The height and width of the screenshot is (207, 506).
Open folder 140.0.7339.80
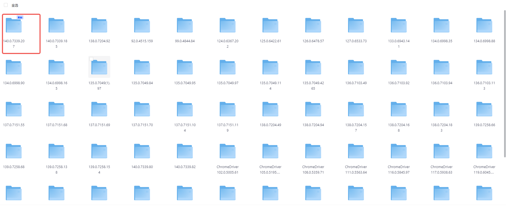pos(142,151)
